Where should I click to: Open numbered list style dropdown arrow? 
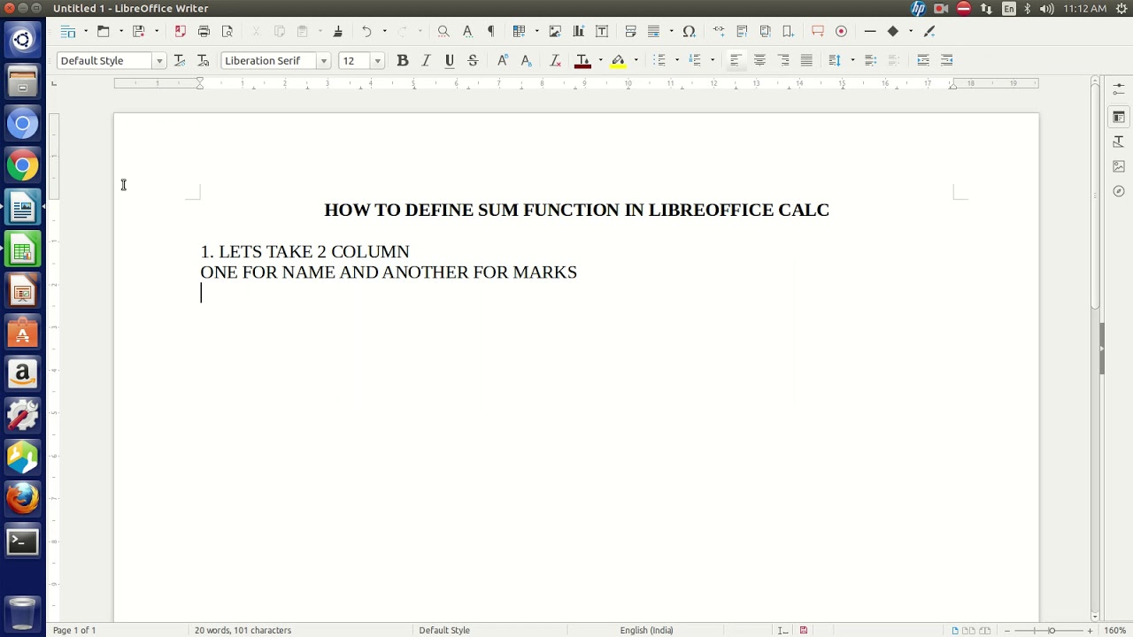(x=713, y=60)
